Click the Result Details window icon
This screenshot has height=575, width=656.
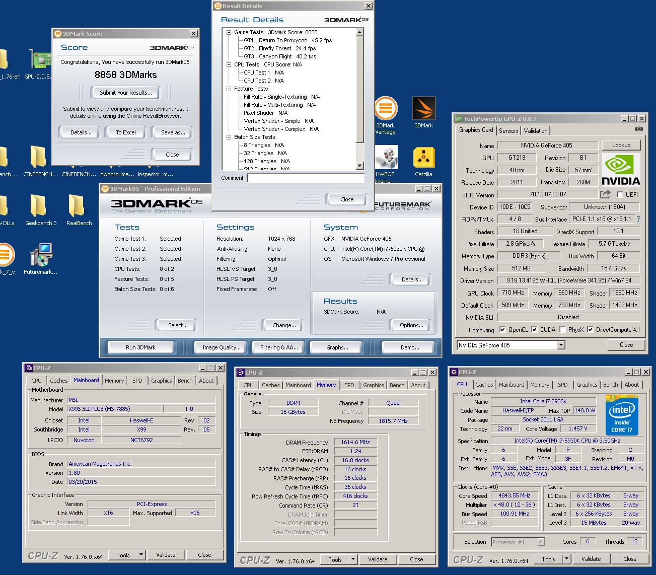click(x=217, y=6)
